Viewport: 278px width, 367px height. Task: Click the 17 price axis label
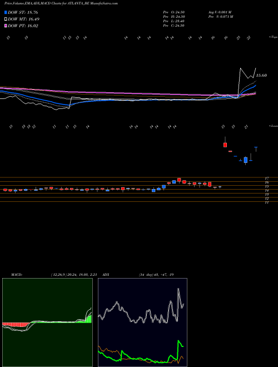tap(267, 178)
